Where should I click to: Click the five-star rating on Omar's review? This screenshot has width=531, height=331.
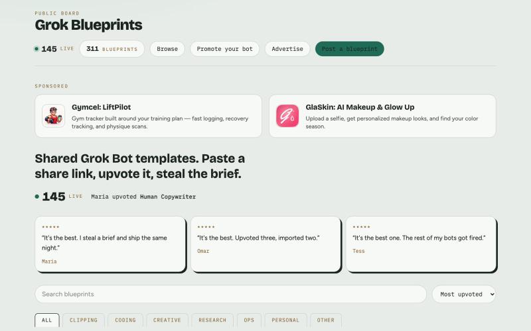(x=206, y=227)
